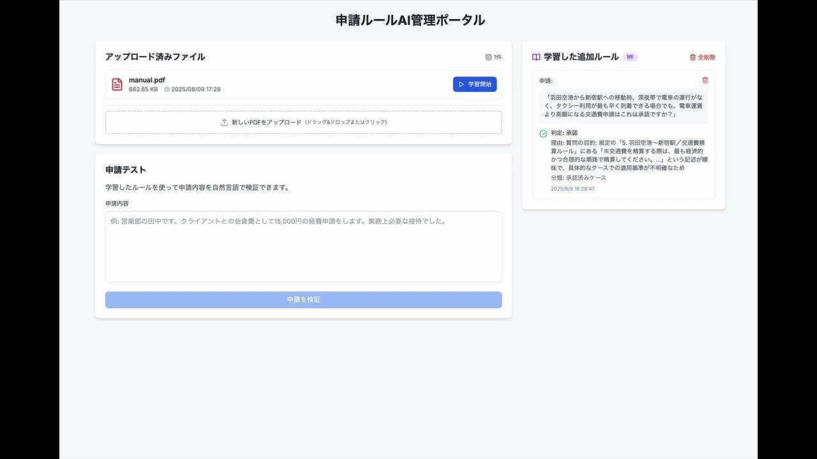817x459 pixels.
Task: Click the アップロード済みファイル heading
Action: point(155,57)
